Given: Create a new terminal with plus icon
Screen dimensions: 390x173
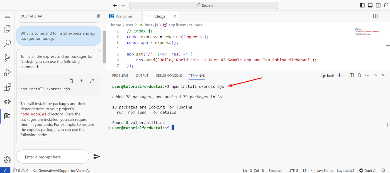Looking at the screenshot, I should tap(339, 75).
